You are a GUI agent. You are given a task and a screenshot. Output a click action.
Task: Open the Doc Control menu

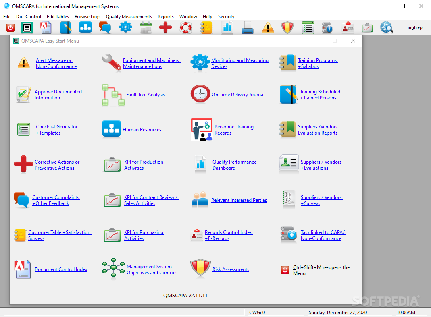tap(29, 17)
